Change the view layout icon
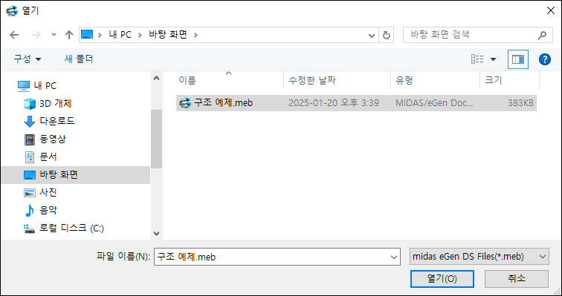Image resolution: width=562 pixels, height=296 pixels. coord(477,59)
